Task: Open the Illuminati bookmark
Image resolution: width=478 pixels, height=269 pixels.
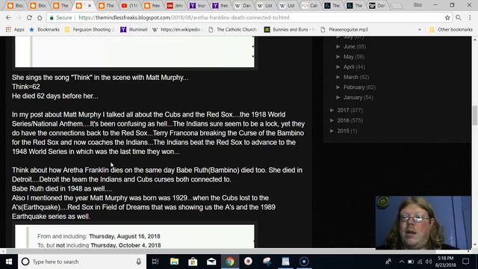Action: [134, 30]
